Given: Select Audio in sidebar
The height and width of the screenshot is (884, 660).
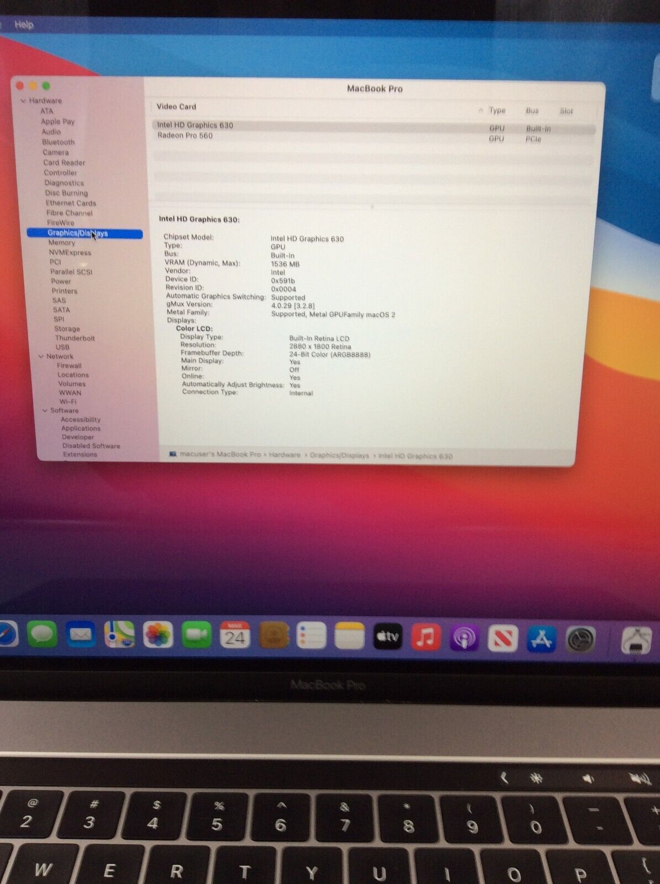Looking at the screenshot, I should 51,131.
